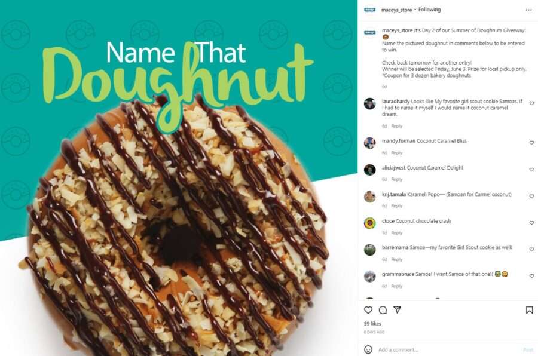Viewport: 538px width, 356px height.
Task: Like the post with the heart icon
Action: tap(368, 310)
